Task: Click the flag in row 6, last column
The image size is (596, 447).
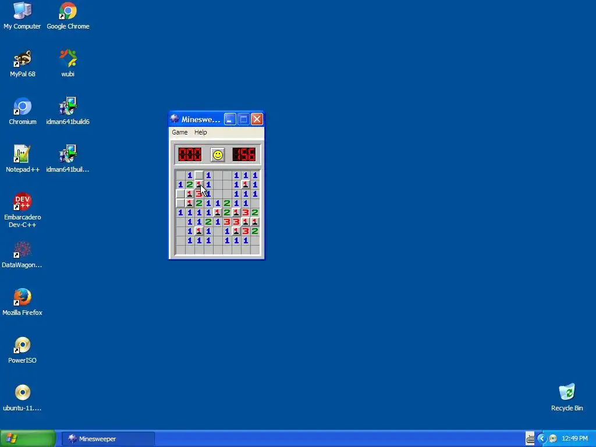Action: click(255, 222)
